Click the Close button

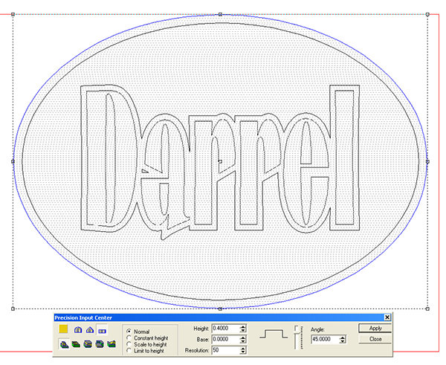pos(375,339)
